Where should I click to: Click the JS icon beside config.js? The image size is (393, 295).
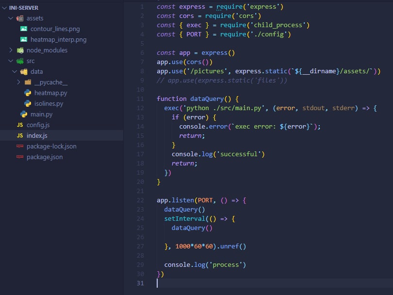click(x=20, y=125)
